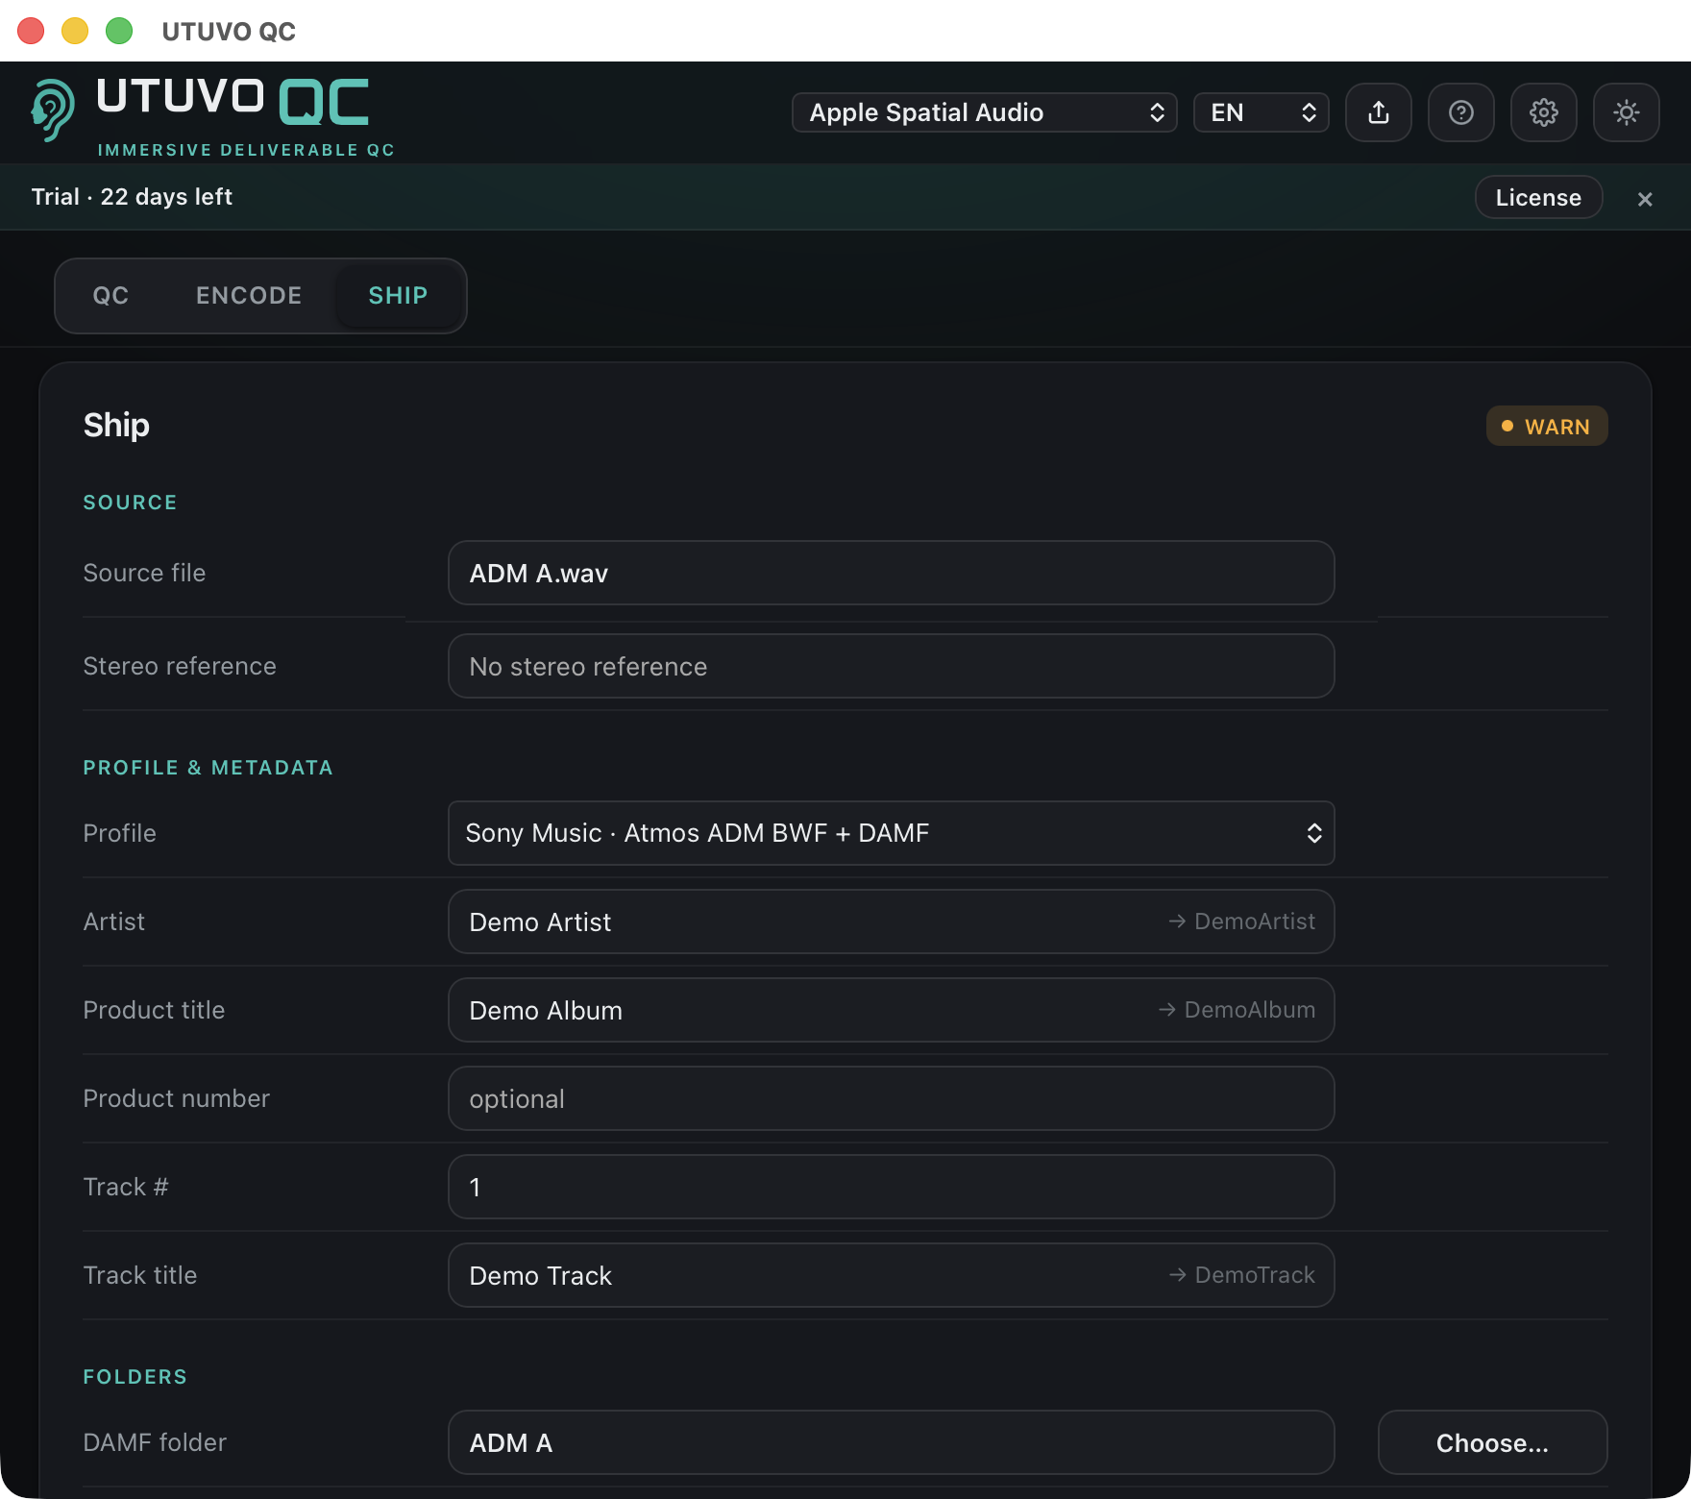Switch to the QC tab

click(110, 296)
